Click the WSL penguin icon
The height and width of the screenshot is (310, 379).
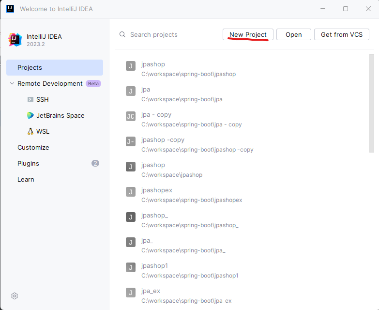tap(30, 131)
